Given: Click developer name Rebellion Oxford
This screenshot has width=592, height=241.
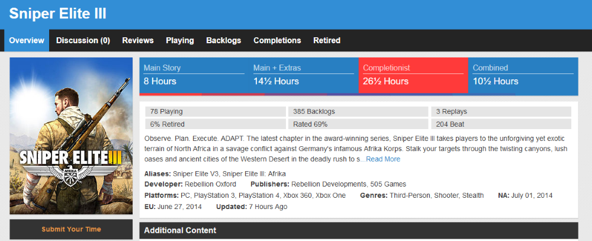Looking at the screenshot, I should pos(210,184).
